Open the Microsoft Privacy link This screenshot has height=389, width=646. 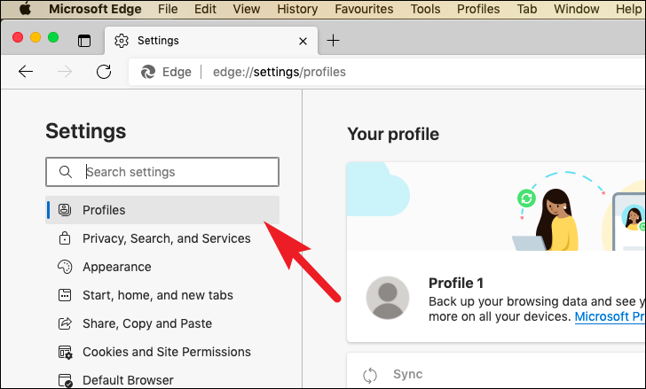(x=610, y=316)
